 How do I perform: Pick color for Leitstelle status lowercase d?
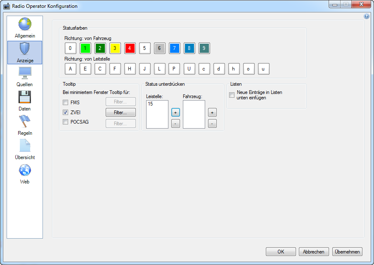click(219, 69)
